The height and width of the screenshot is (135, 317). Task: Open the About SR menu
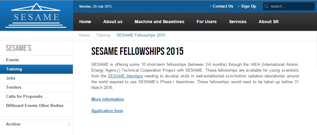269,22
